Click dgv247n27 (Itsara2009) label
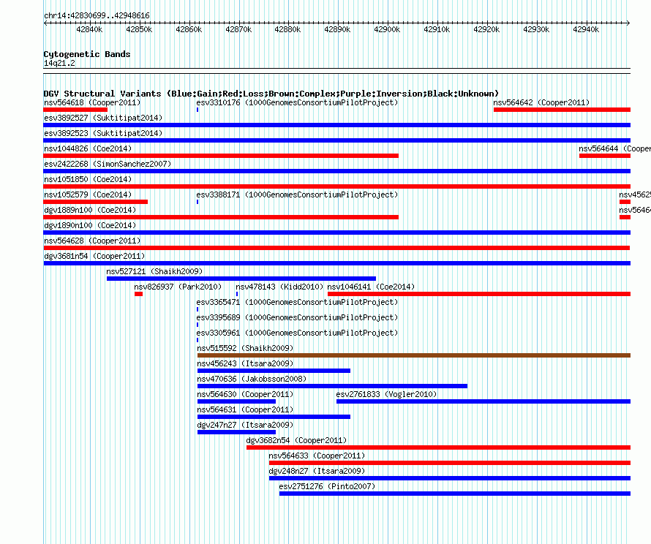Image resolution: width=651 pixels, height=544 pixels. [245, 425]
